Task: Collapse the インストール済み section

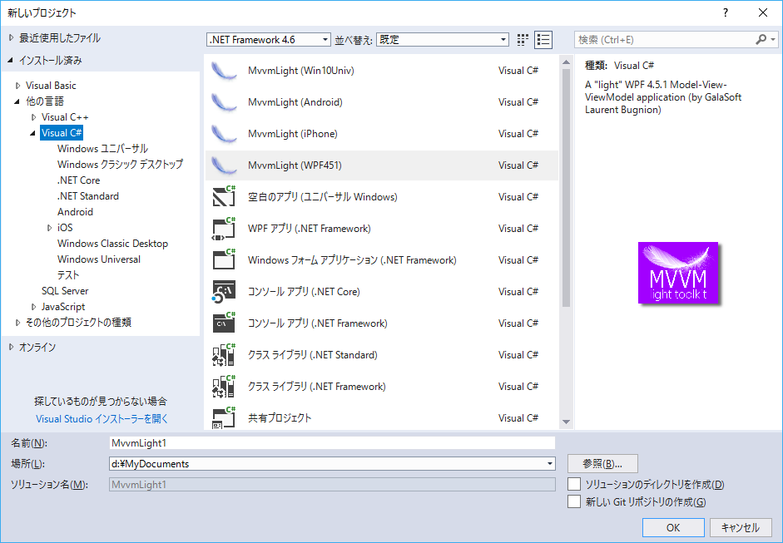Action: [x=11, y=61]
